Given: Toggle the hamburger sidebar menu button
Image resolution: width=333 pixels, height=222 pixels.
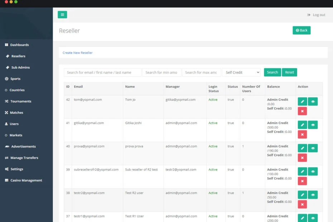Looking at the screenshot, I should 62,14.
